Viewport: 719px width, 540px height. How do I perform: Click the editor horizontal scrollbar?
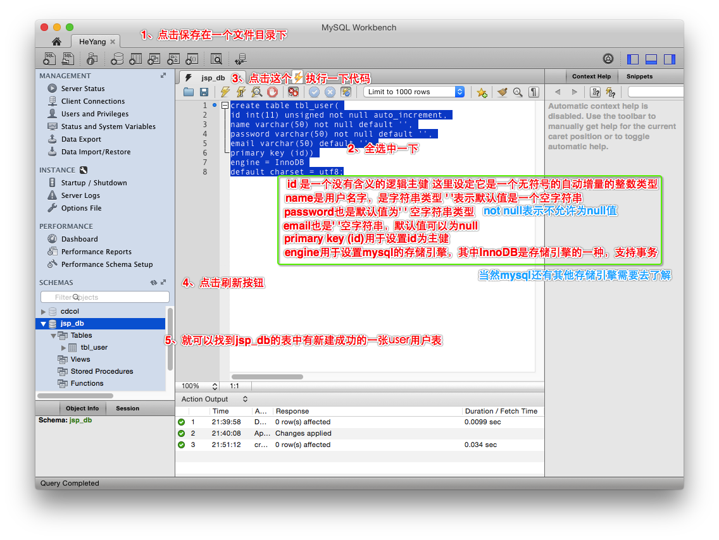(x=267, y=377)
